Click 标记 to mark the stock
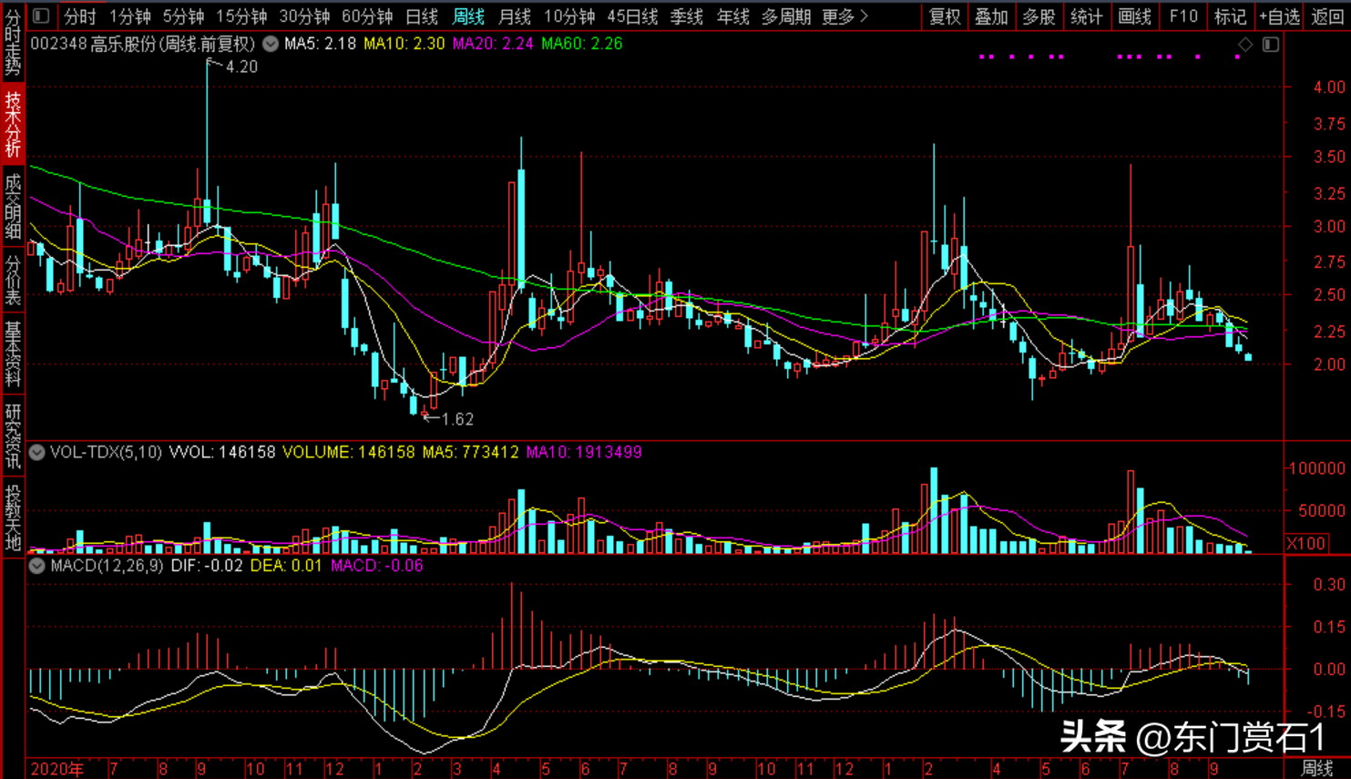This screenshot has width=1351, height=779. pyautogui.click(x=1230, y=16)
